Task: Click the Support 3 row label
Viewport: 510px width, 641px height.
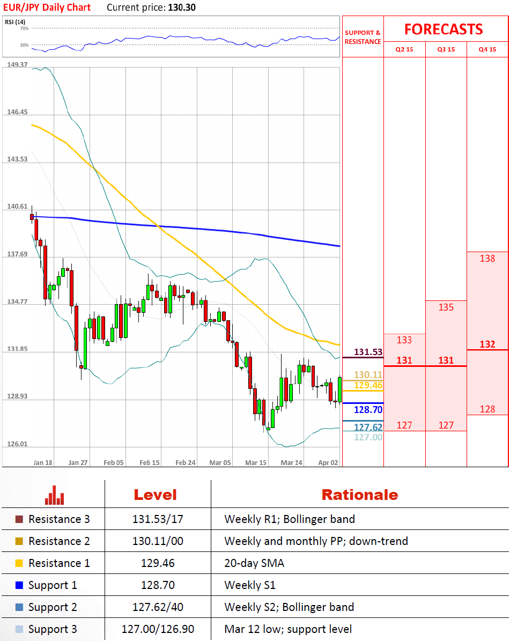Action: click(x=53, y=630)
